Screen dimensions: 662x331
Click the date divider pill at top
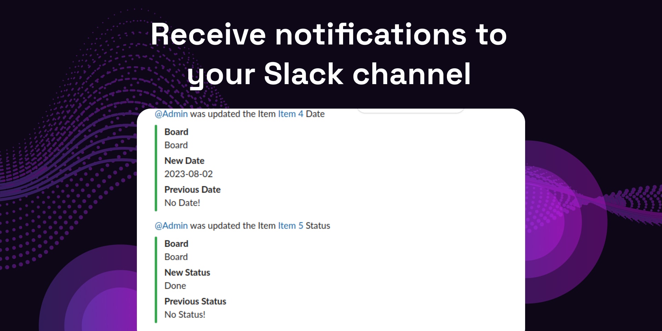(410, 110)
